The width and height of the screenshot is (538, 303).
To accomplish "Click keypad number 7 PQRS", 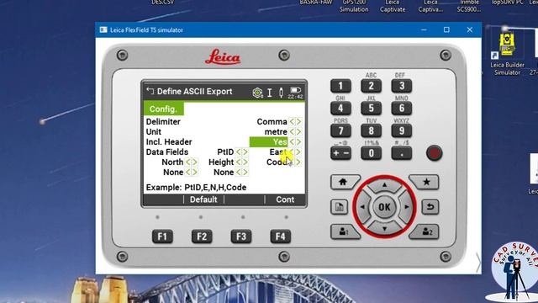I will pos(340,131).
